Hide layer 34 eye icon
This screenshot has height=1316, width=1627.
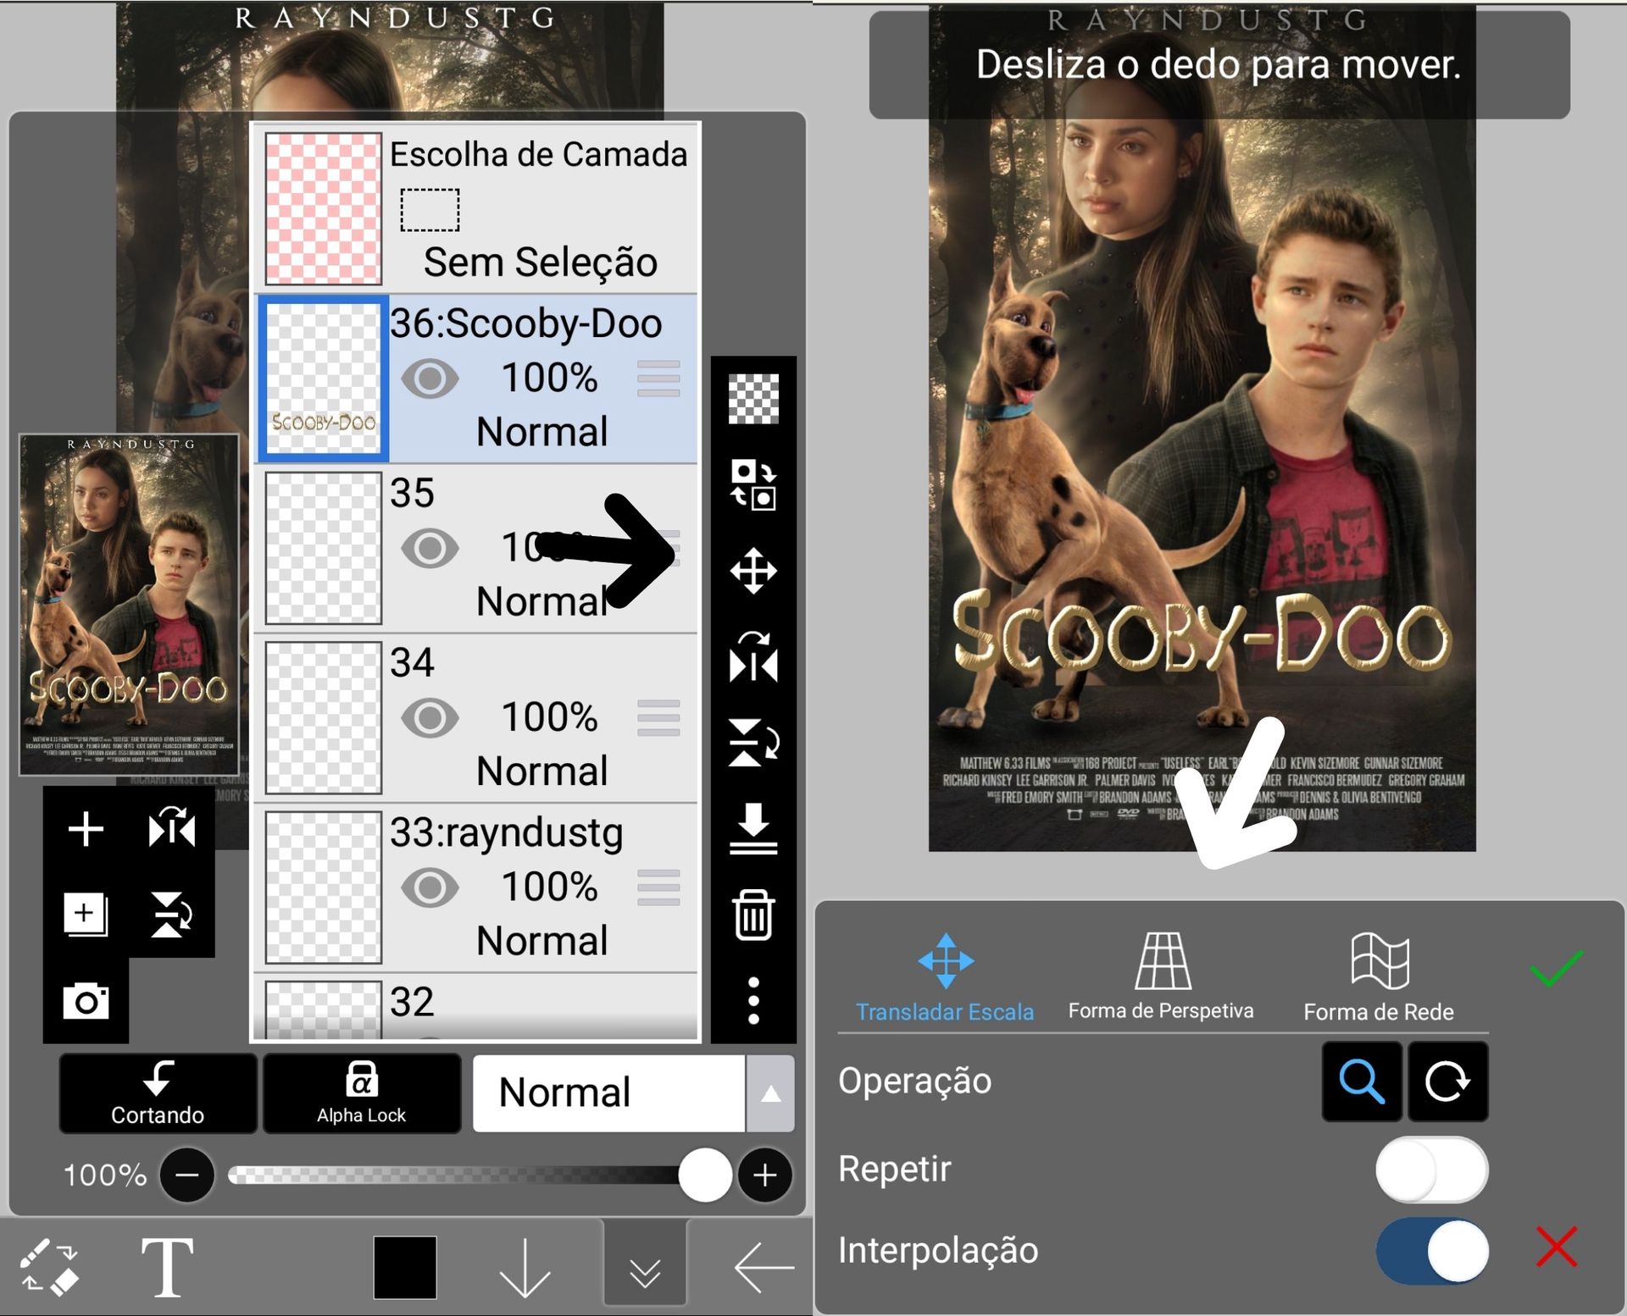point(430,718)
